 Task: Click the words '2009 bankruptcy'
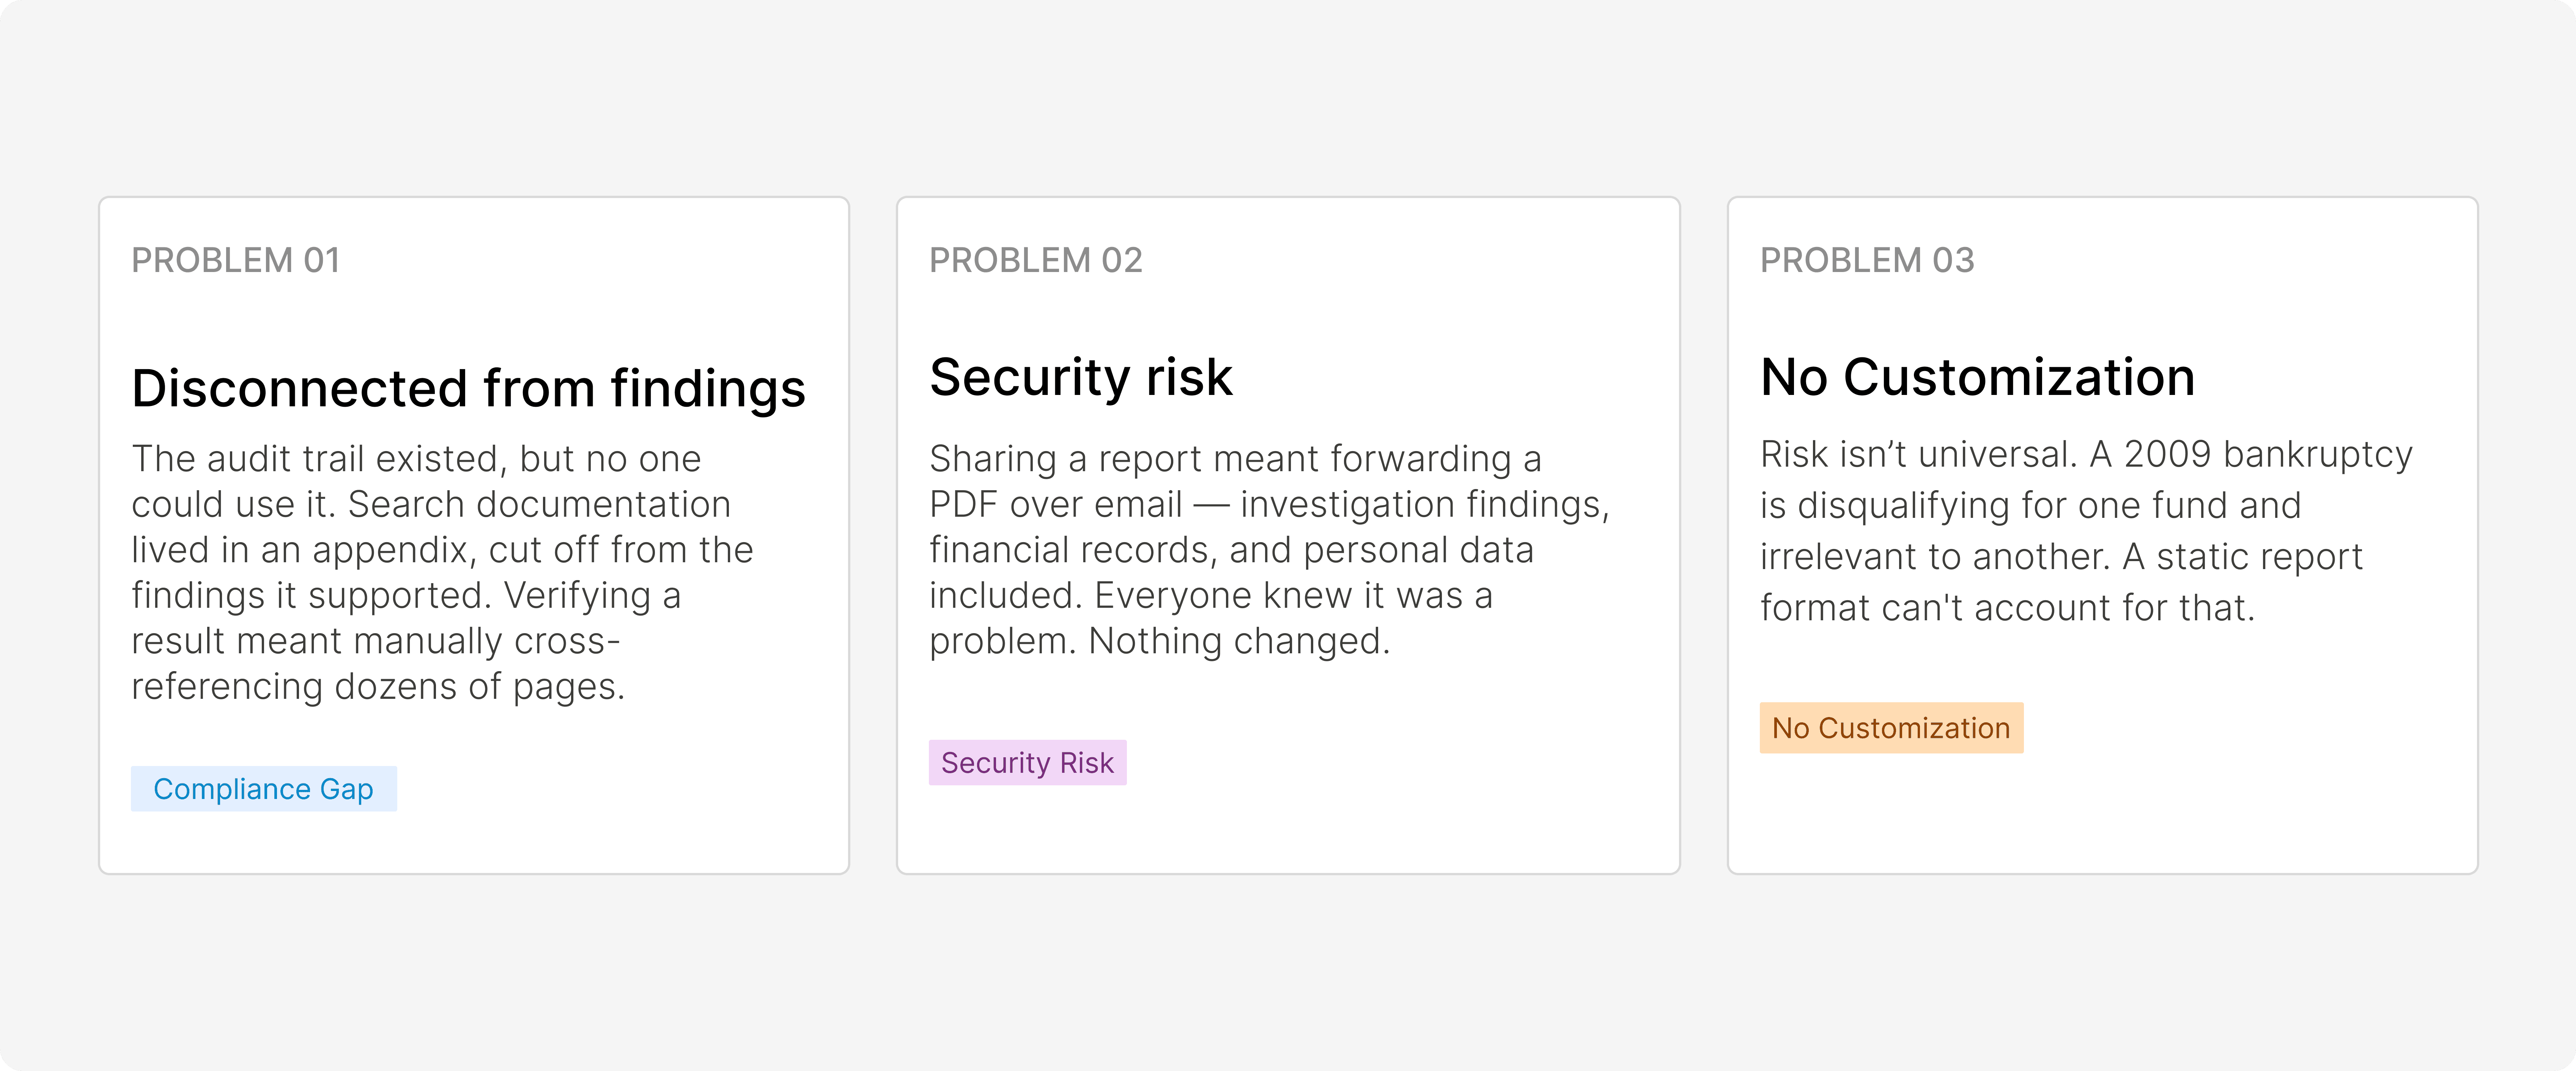click(x=2267, y=455)
